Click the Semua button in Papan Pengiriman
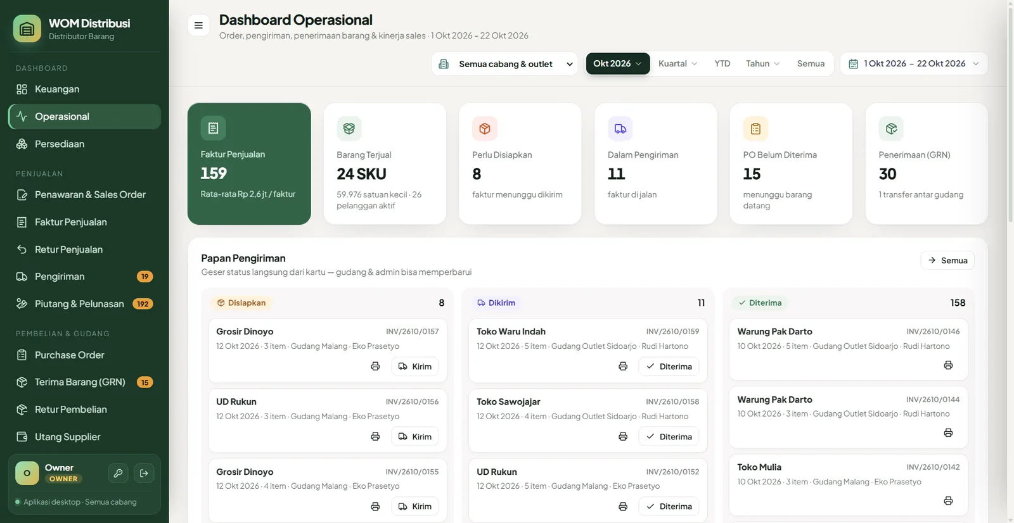This screenshot has width=1014, height=523. (x=947, y=260)
